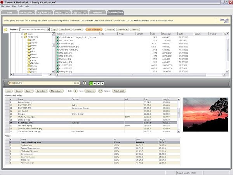Collapse the Mediaworks folder node
Screen dimensions: 233x175
(22, 37)
